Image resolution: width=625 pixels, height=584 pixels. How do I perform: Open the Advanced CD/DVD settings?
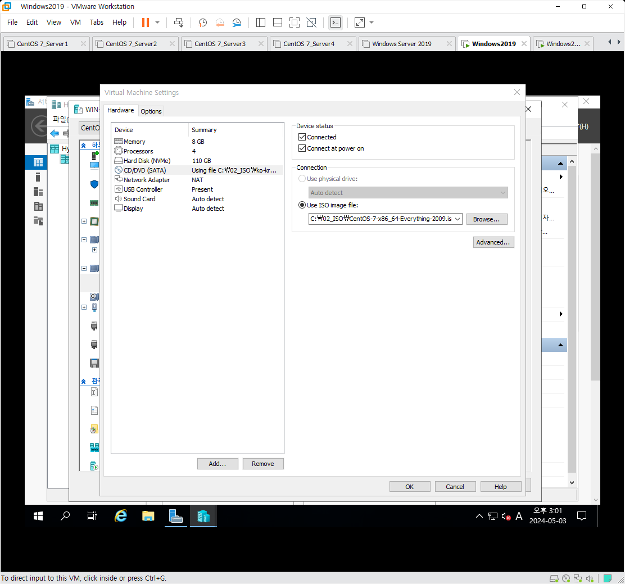tap(493, 242)
